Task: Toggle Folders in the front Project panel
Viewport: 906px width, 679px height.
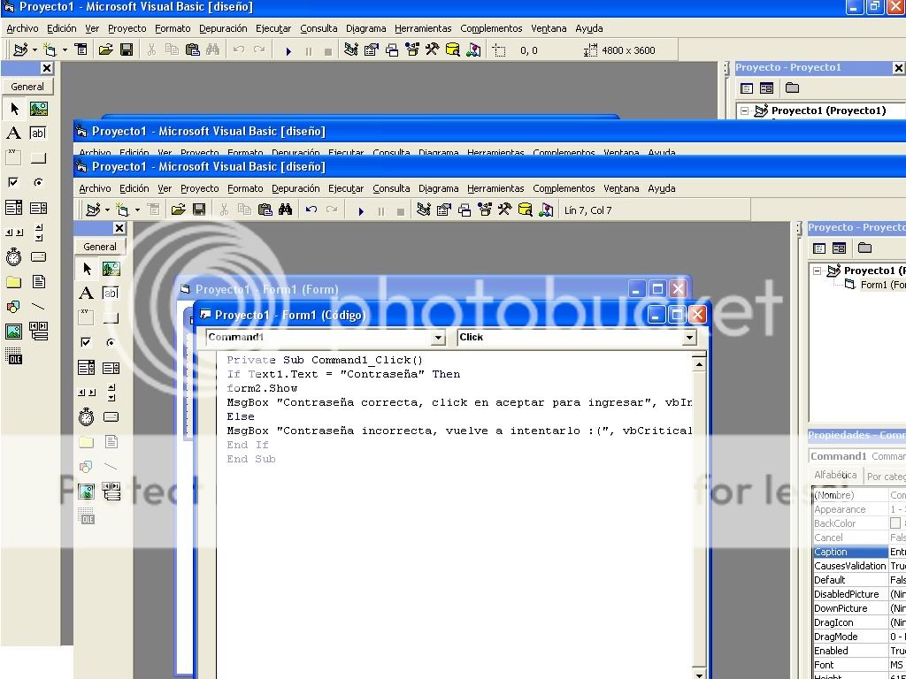Action: click(865, 248)
